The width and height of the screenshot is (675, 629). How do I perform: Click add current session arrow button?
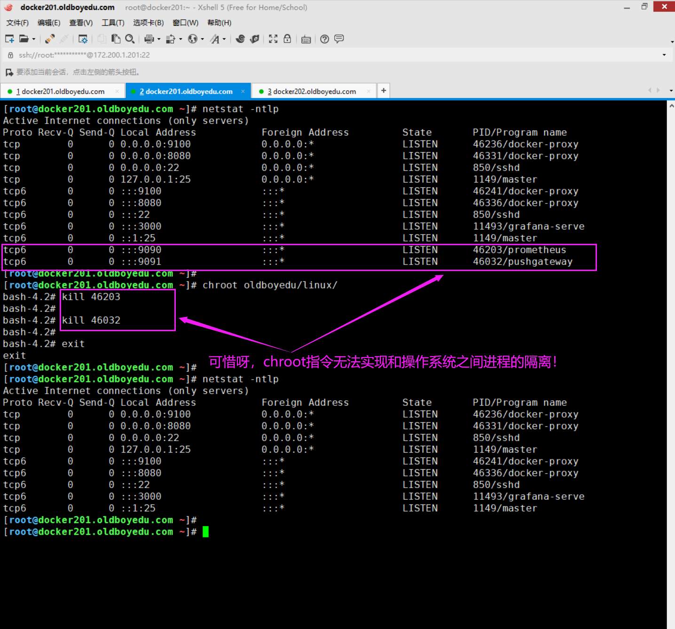(x=9, y=72)
